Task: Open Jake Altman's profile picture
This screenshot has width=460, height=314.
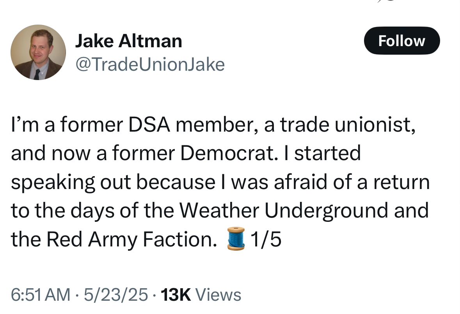Action: (x=38, y=52)
